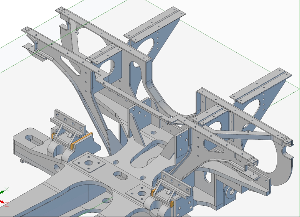
Task: Click the oval cutout in top-right gusset
Action: [145, 47]
